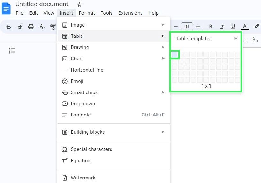Toggle Bold formatting
Viewport: 261px width, 183px height.
point(211,27)
